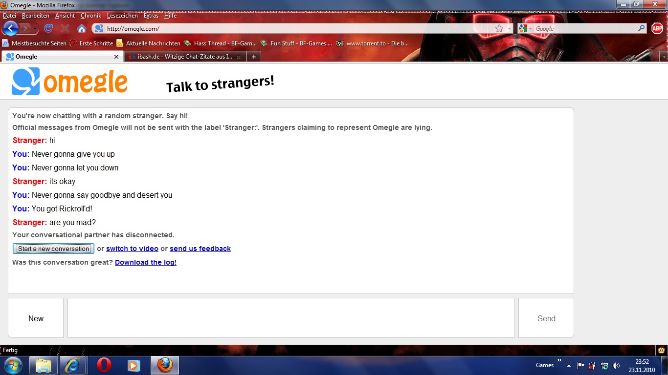Open the media player taskbar icon
Viewport: 668px width, 375px height.
[x=134, y=365]
